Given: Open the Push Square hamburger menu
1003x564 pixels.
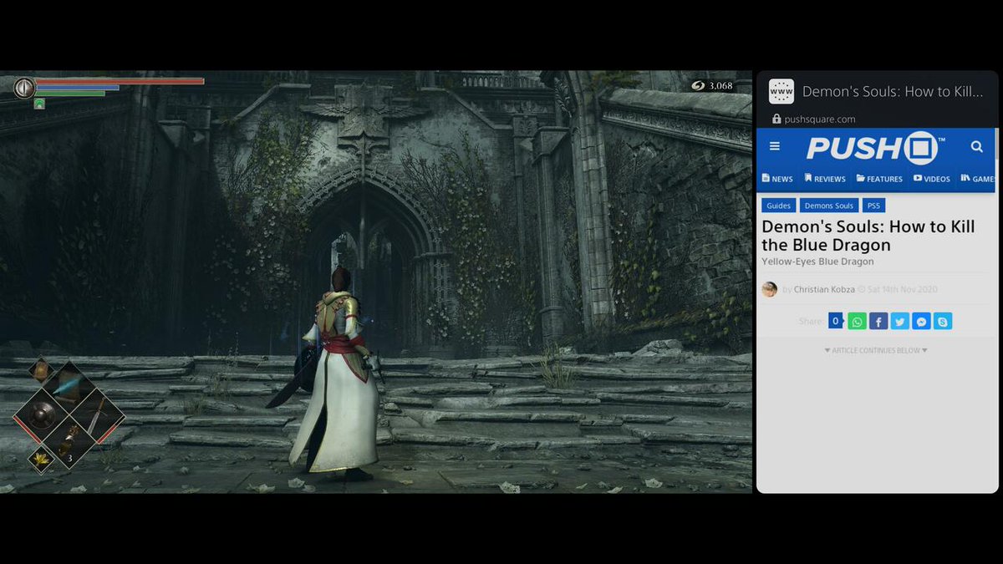Looking at the screenshot, I should click(775, 146).
